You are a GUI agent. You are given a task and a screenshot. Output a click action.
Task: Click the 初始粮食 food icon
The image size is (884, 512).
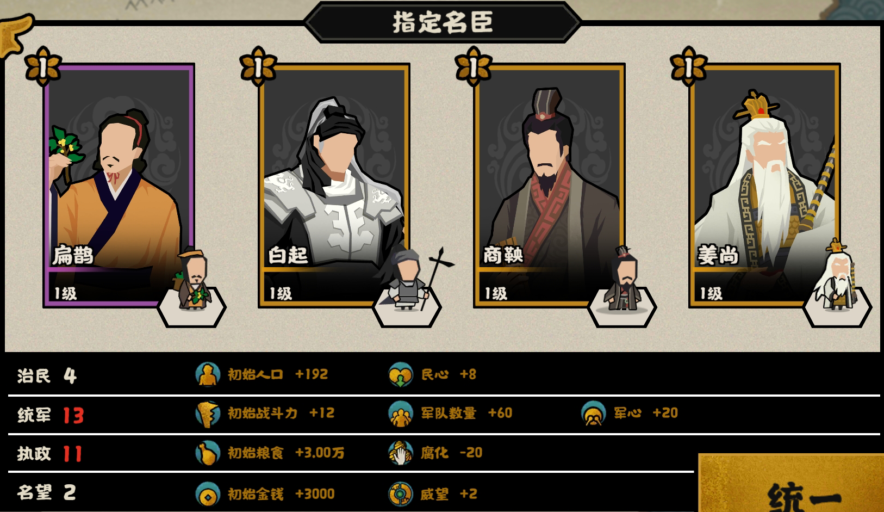pyautogui.click(x=208, y=453)
